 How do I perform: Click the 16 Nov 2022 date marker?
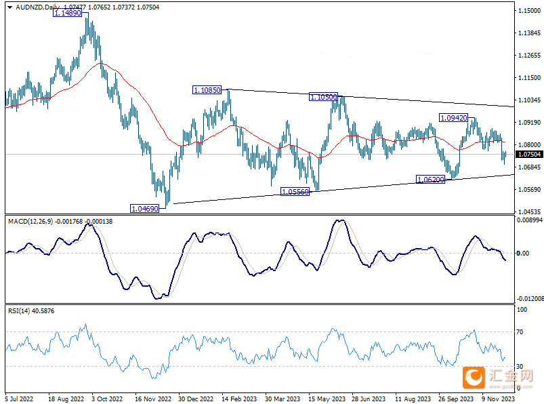pos(153,399)
